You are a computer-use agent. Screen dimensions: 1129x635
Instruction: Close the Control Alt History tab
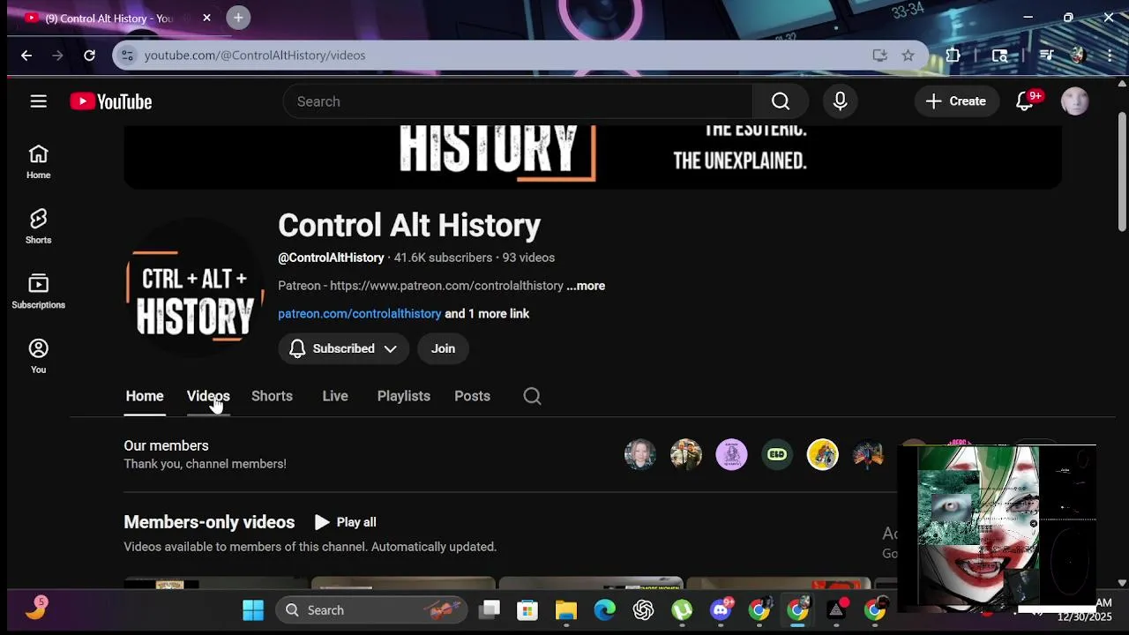click(x=206, y=18)
